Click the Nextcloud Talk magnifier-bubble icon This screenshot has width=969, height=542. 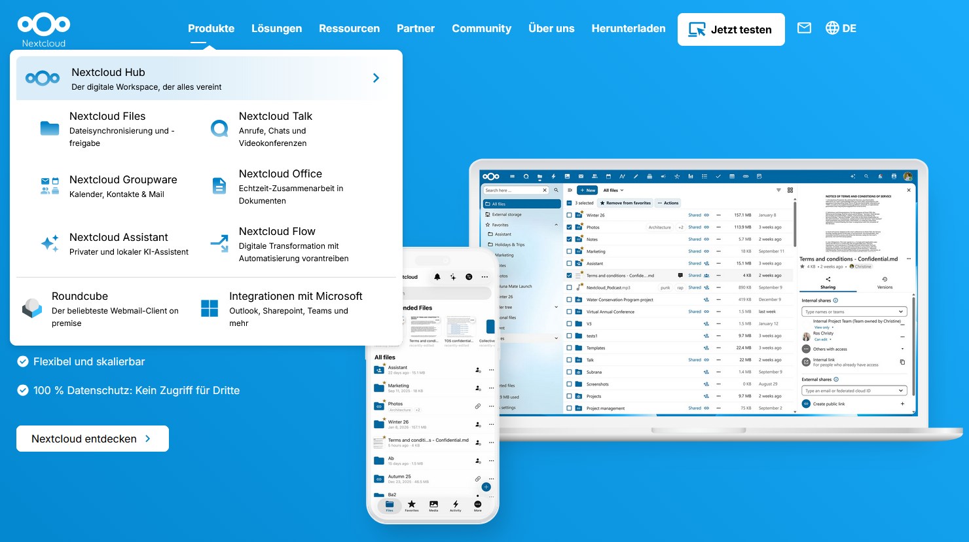219,128
